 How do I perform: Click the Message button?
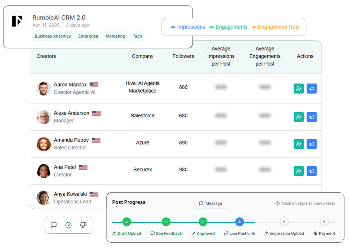(x=210, y=203)
